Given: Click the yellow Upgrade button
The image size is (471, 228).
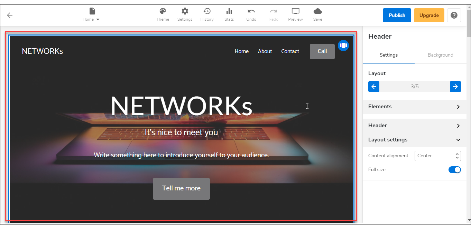Looking at the screenshot, I should (429, 15).
